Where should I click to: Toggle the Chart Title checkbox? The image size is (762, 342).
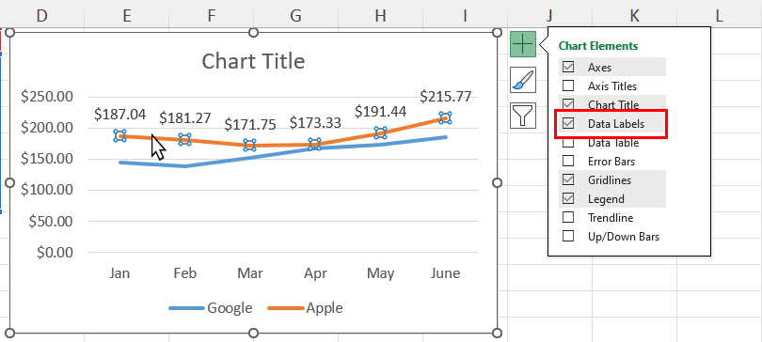coord(568,104)
